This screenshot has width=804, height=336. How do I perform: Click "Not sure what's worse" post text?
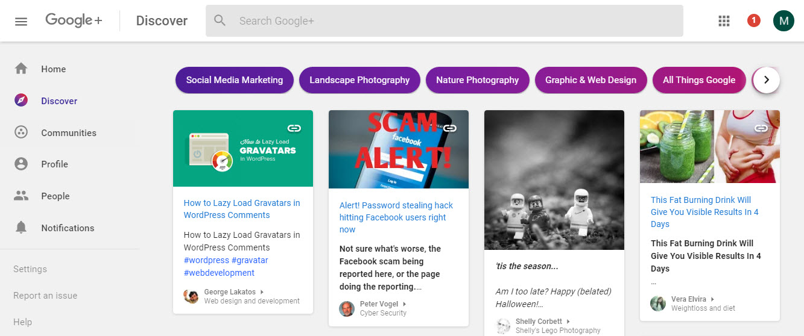tap(390, 268)
